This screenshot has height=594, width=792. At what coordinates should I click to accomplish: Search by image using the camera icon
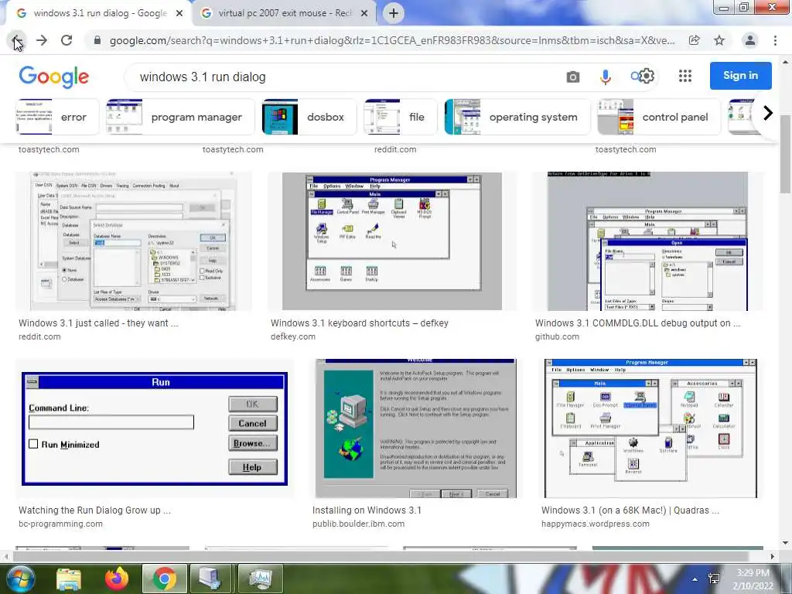(573, 77)
